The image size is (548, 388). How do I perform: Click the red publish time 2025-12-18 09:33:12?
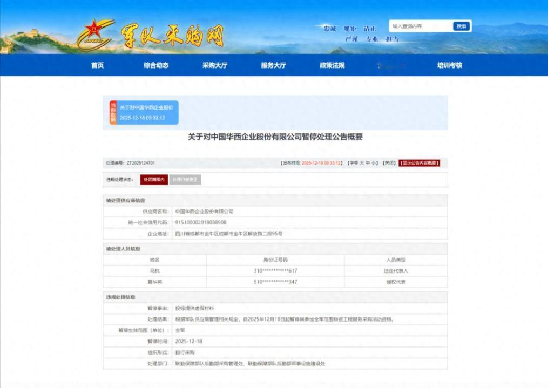(321, 163)
